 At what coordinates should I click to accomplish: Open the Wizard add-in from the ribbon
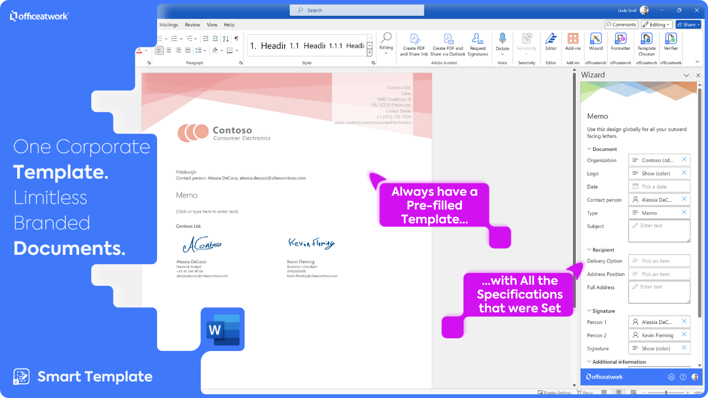(x=596, y=42)
